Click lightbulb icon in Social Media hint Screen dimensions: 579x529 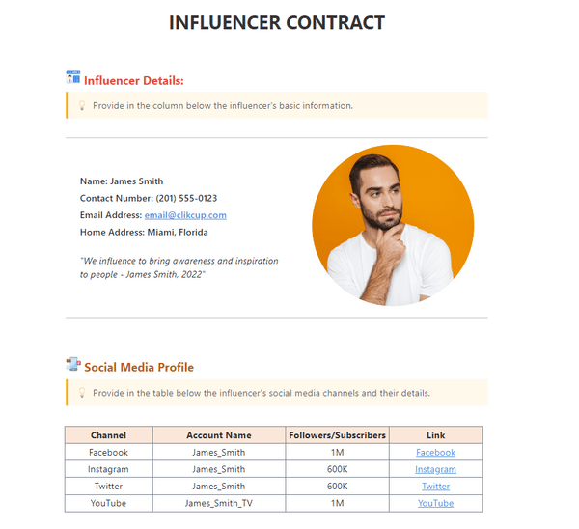pos(82,393)
